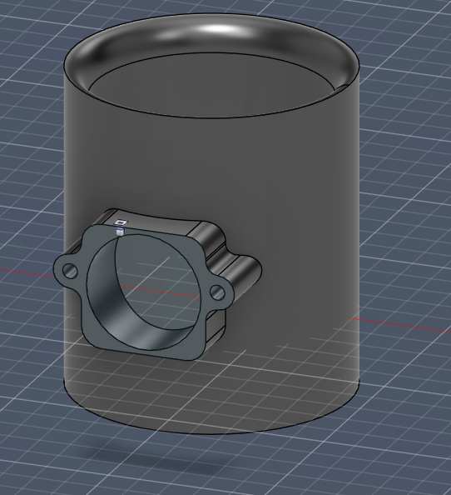The image size is (451, 495).
Task: Select the left mounting hole on the flange
Action: pyautogui.click(x=70, y=271)
